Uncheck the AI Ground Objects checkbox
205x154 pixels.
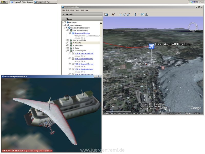68,50
